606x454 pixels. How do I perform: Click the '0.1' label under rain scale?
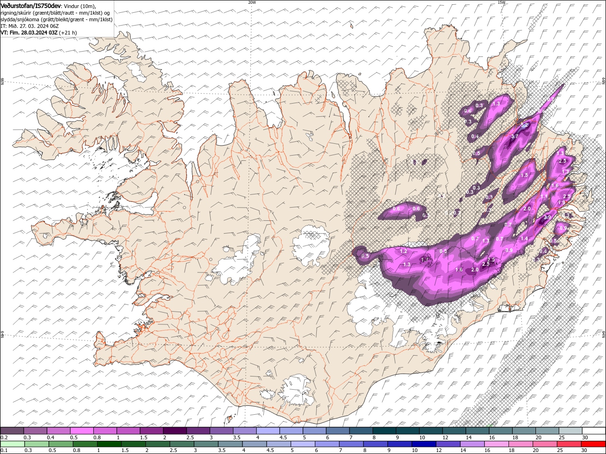(3, 451)
